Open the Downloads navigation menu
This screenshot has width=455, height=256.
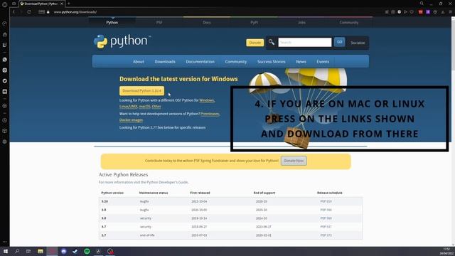tap(165, 62)
